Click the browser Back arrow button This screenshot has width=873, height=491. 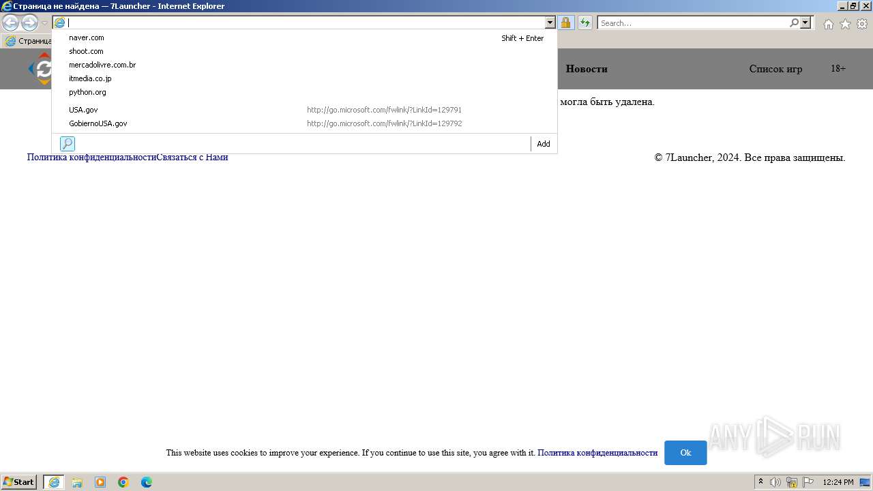click(x=10, y=23)
